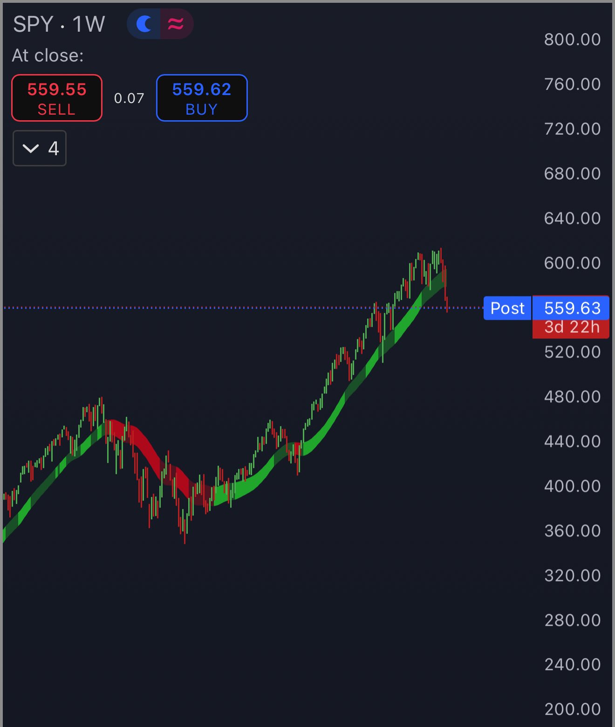The image size is (615, 727).
Task: Select the 559.63 current price tag
Action: (x=571, y=308)
